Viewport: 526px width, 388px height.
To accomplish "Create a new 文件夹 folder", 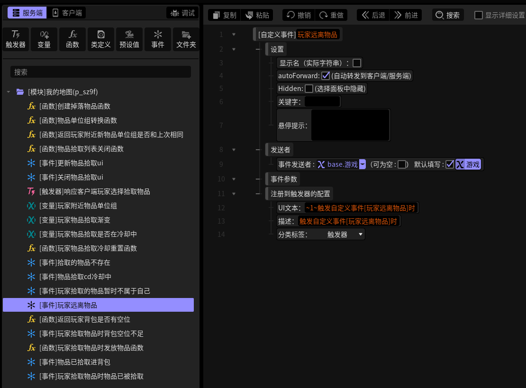I will (x=186, y=39).
